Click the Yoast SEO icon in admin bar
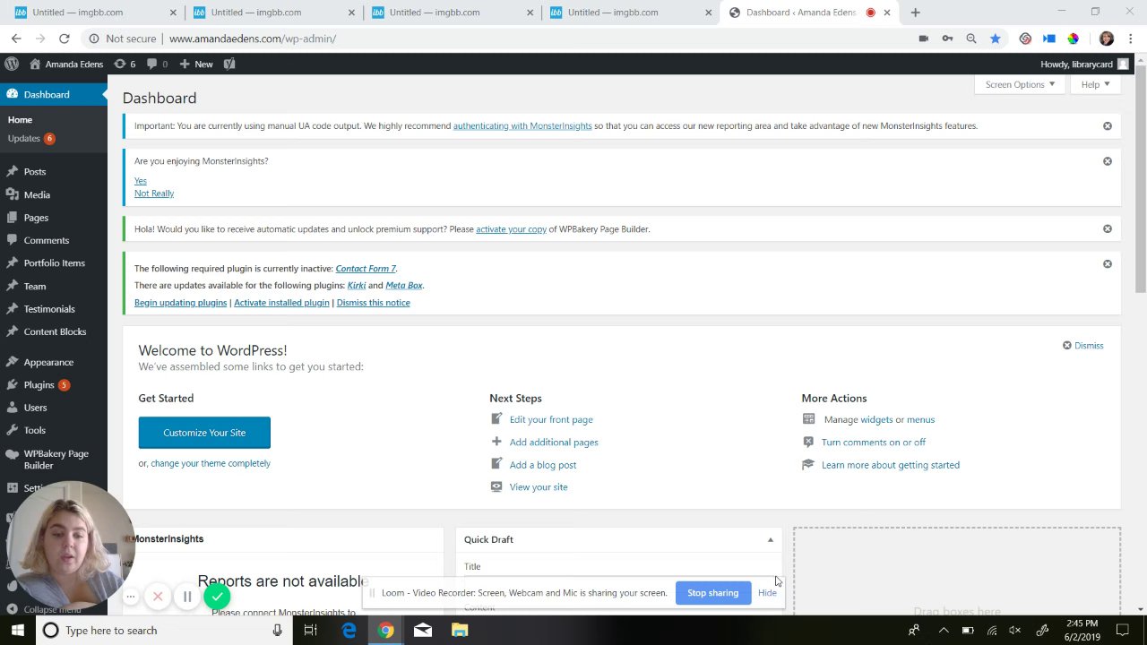This screenshot has height=645, width=1147. tap(229, 64)
